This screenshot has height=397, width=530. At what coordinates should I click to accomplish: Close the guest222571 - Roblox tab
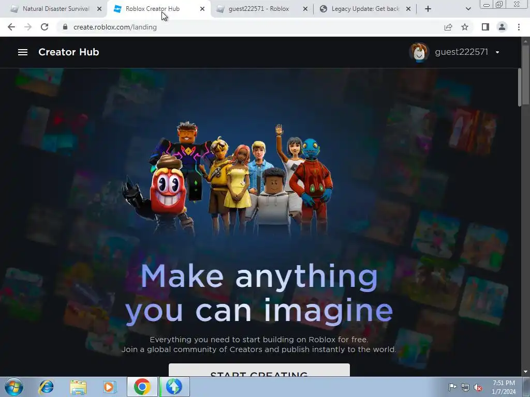(305, 9)
